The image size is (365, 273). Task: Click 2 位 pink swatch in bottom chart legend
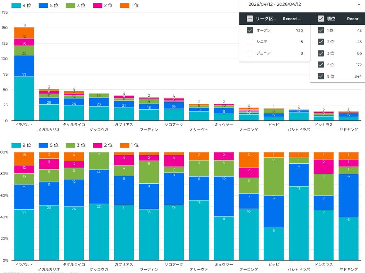(x=97, y=145)
